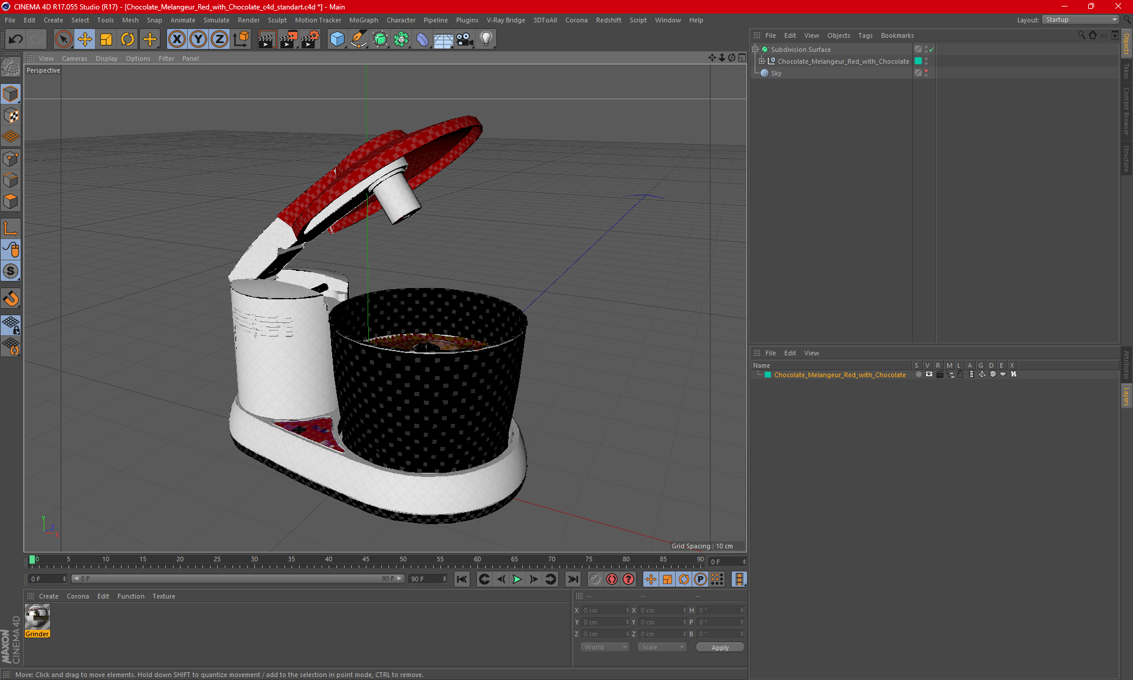1133x680 pixels.
Task: Render to Picture Viewer icon
Action: click(289, 40)
